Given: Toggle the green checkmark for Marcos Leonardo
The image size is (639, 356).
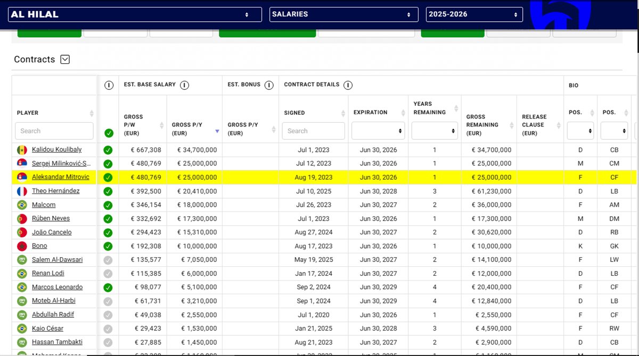Looking at the screenshot, I should [108, 287].
